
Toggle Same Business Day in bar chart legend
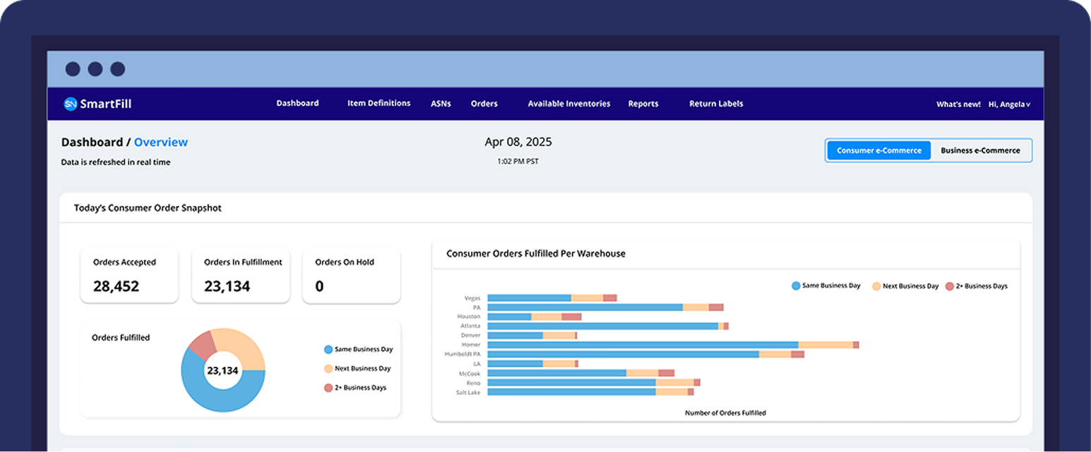pos(826,286)
